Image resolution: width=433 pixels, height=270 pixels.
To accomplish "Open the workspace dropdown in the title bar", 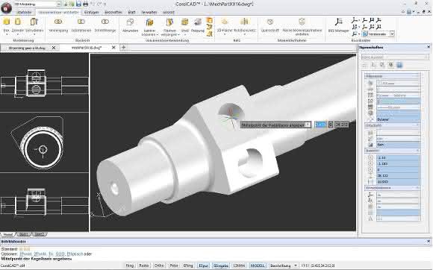I will (x=58, y=4).
